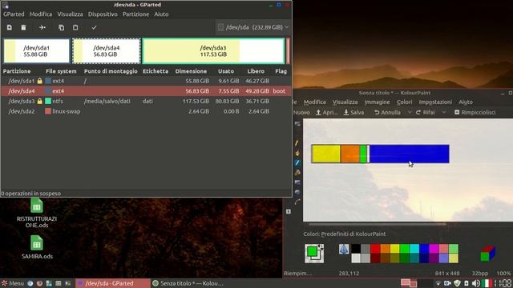Open the /dev/sda device selector dropdown

[253, 27]
